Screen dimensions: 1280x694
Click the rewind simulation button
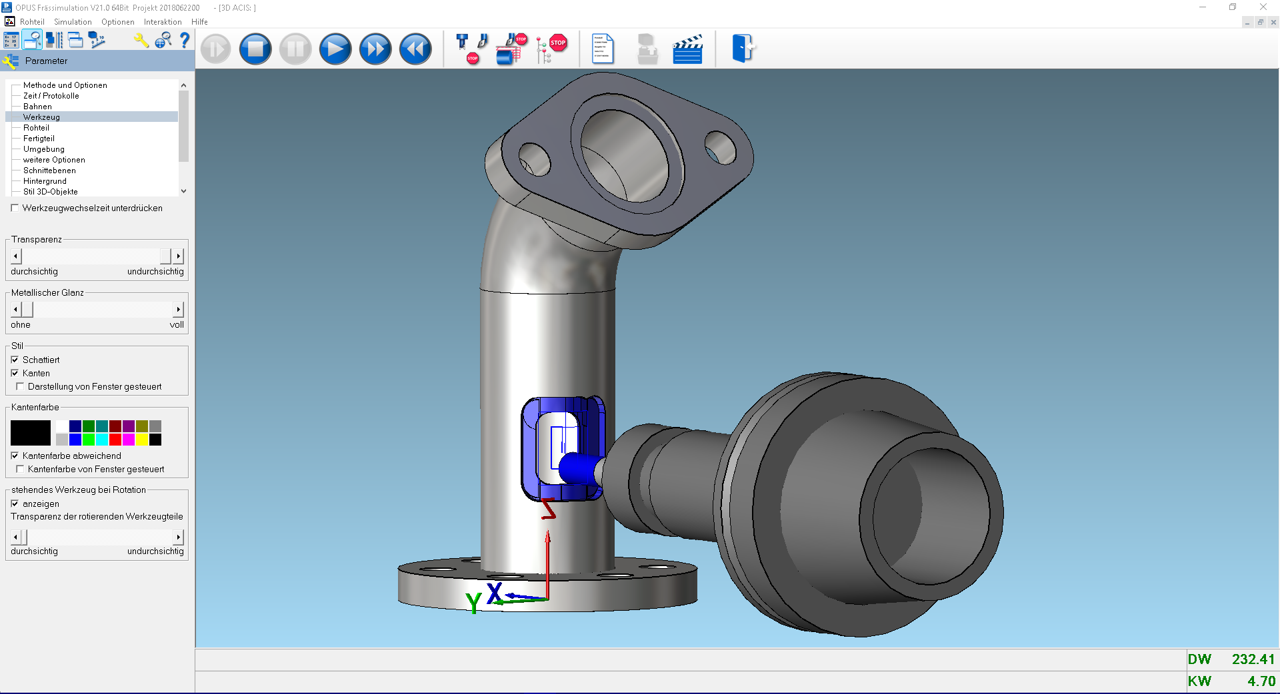415,49
